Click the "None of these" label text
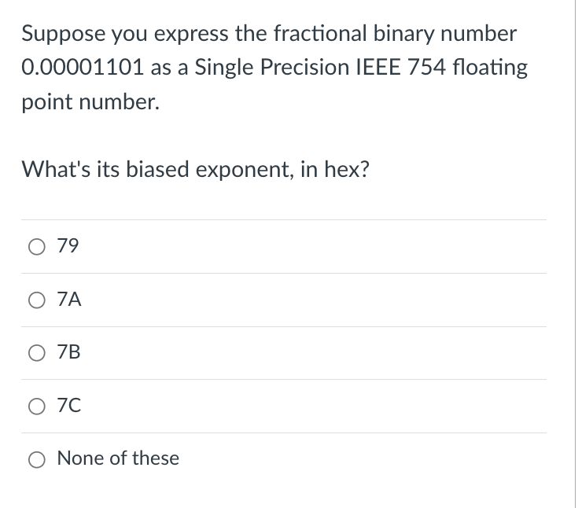Viewport: 582px width, 508px height. point(118,458)
